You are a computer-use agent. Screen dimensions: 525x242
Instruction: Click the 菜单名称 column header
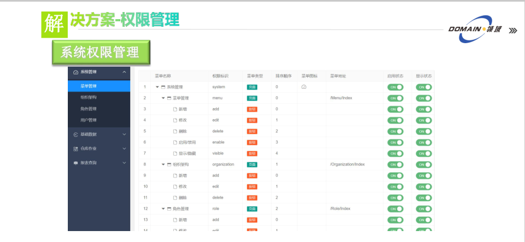(x=163, y=76)
